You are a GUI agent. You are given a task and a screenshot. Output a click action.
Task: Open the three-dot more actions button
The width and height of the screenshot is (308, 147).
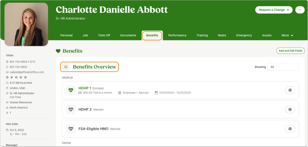(x=300, y=10)
